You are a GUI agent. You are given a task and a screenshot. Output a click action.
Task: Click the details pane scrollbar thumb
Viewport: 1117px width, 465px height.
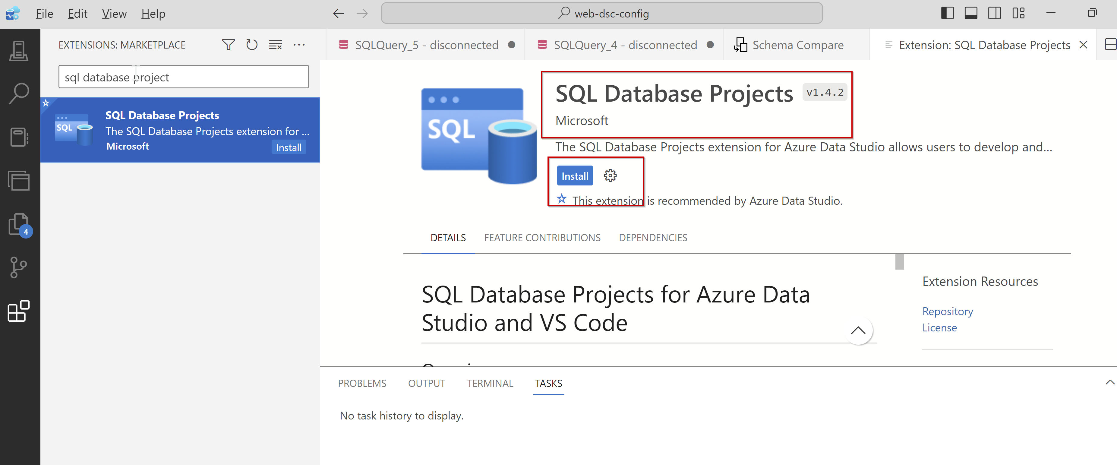tap(899, 261)
